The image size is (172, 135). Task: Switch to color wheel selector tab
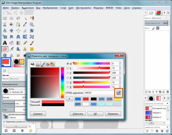point(48,64)
